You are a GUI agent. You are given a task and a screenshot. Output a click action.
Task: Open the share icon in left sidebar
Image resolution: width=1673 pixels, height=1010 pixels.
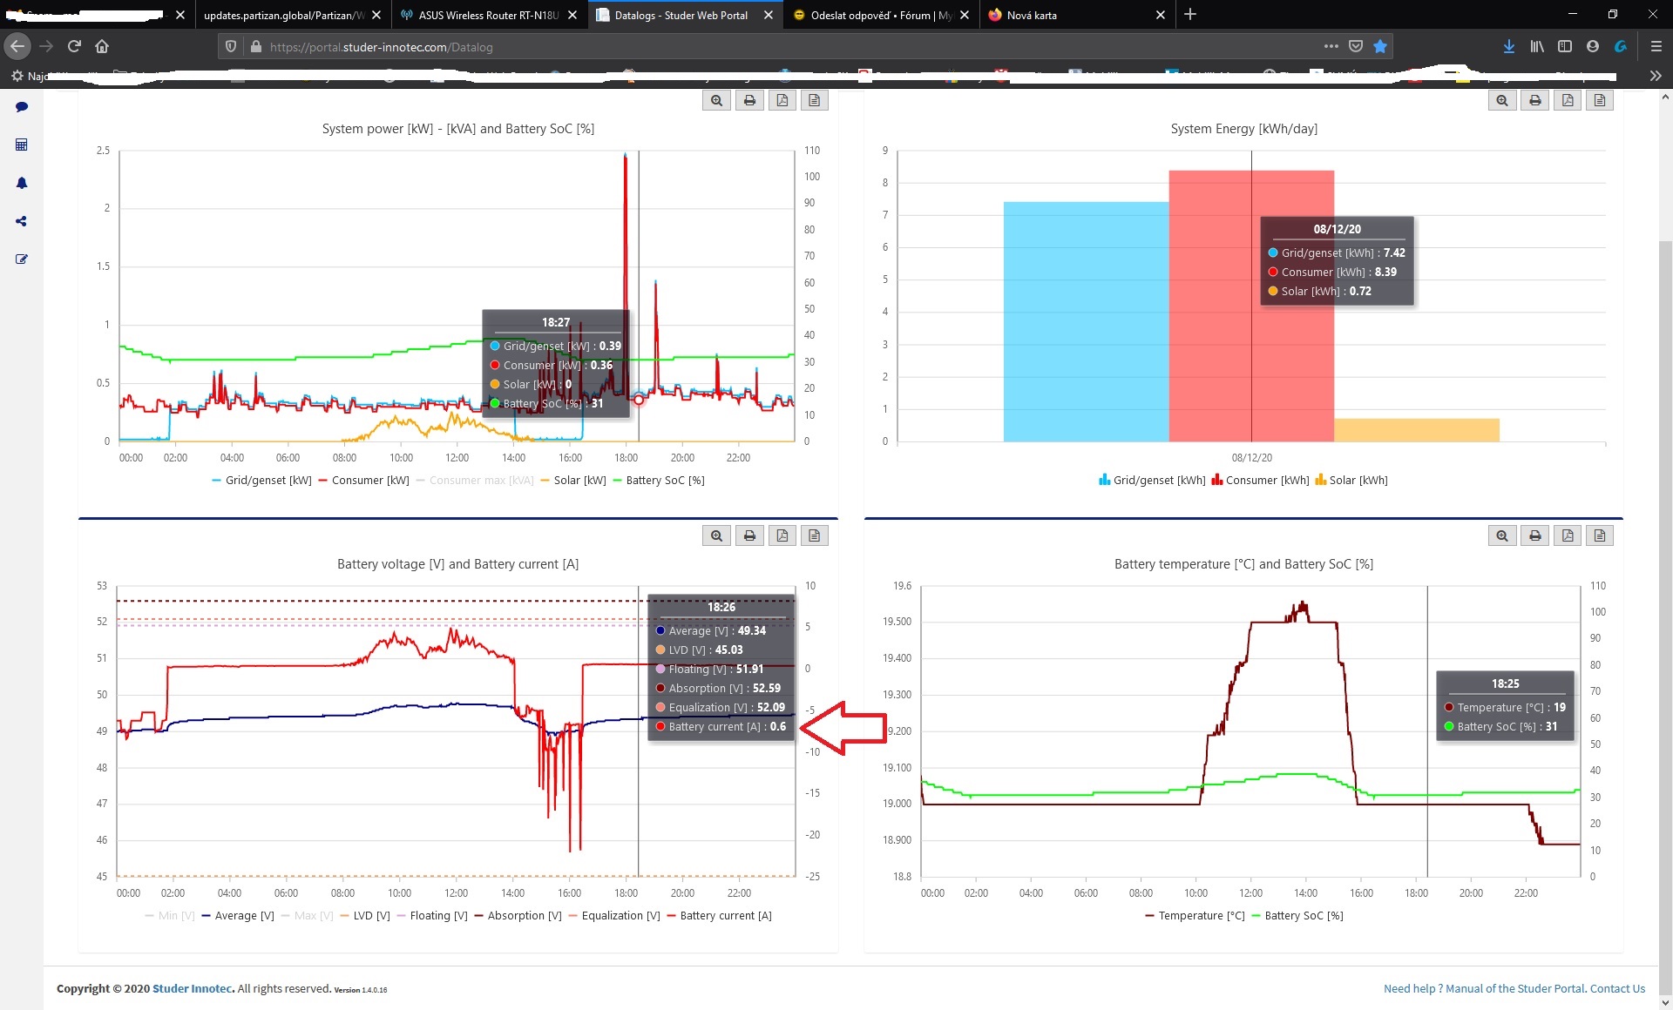(x=22, y=221)
